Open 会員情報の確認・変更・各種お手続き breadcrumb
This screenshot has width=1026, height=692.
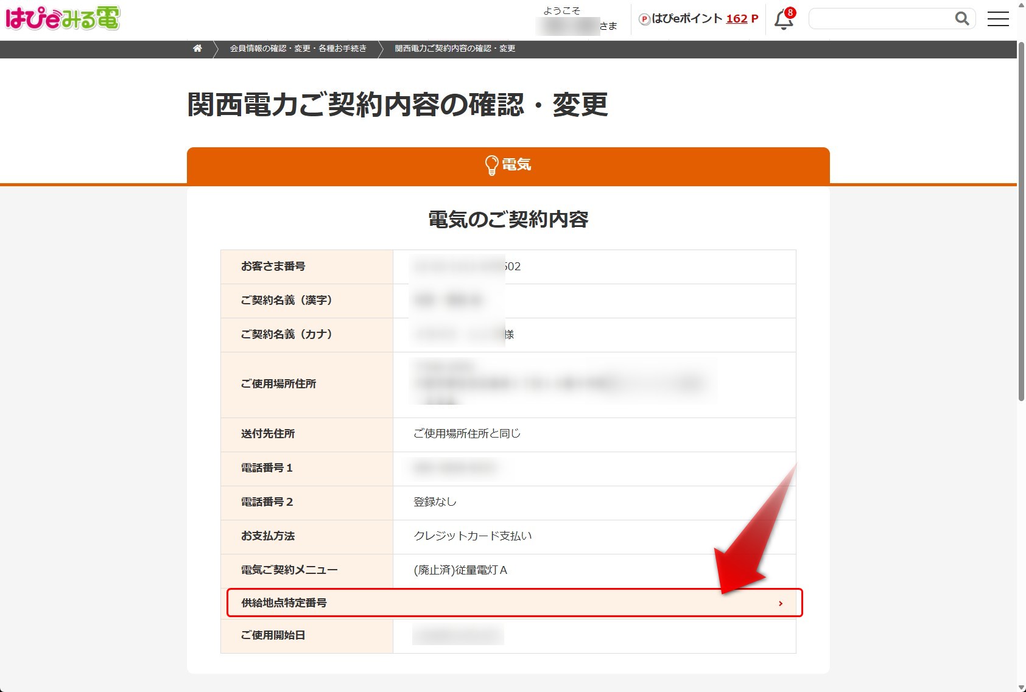298,49
